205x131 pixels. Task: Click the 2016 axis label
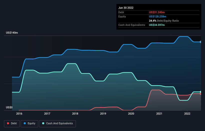point(19,114)
